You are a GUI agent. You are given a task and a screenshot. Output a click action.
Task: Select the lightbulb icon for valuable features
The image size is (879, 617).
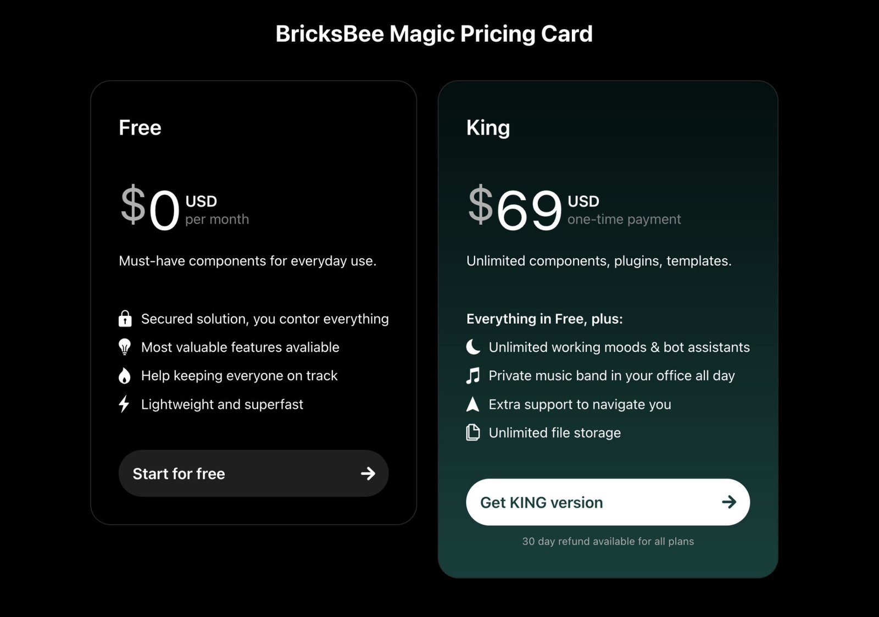pos(125,347)
